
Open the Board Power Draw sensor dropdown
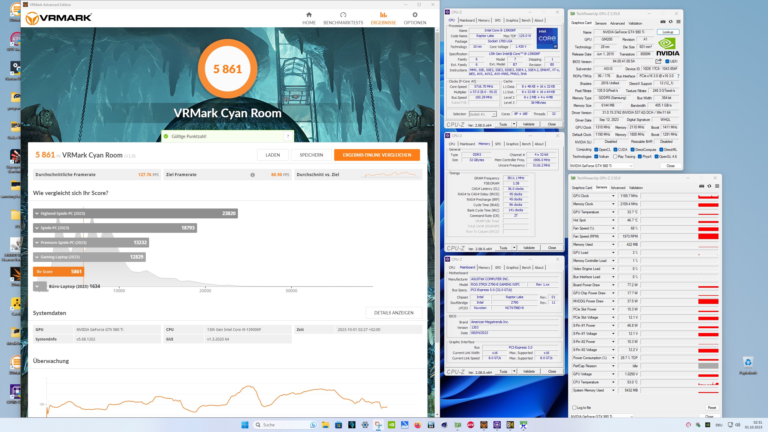[x=613, y=285]
